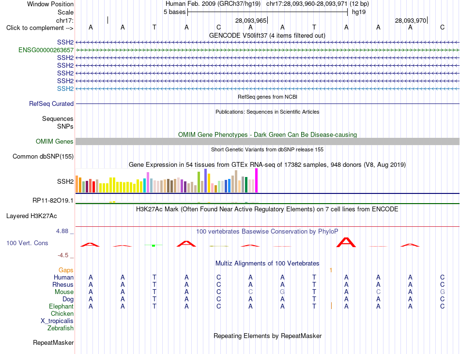Screen dimensions: 460x354
Task: Open the 'RefSeq genes from NCBI' track title
Action: [267, 97]
